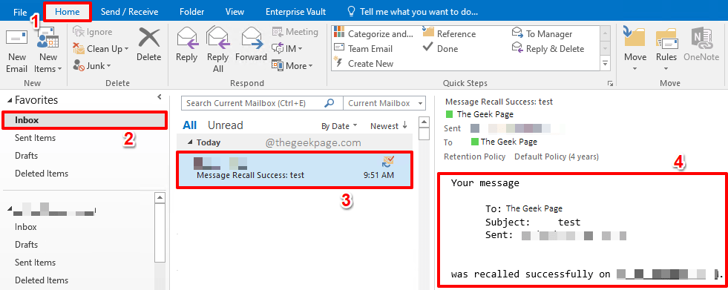728x290 pixels.
Task: Show All messages filter
Action: tap(190, 125)
